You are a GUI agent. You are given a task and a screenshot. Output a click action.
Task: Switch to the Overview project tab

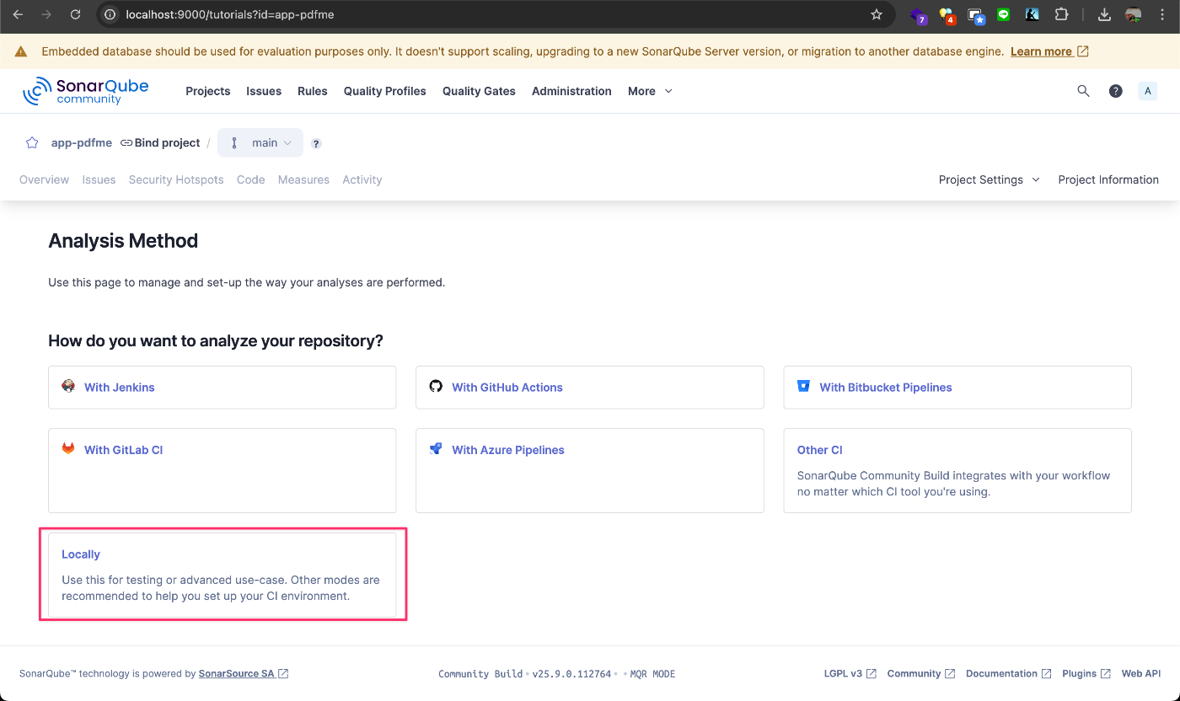tap(44, 179)
